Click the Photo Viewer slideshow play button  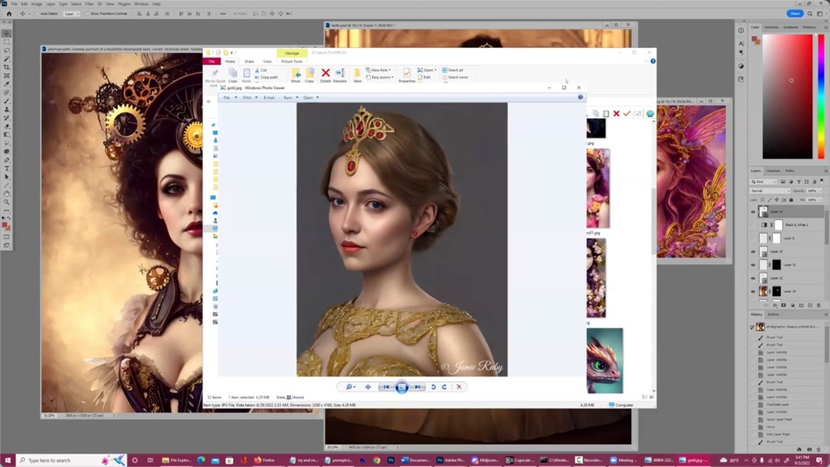click(401, 386)
